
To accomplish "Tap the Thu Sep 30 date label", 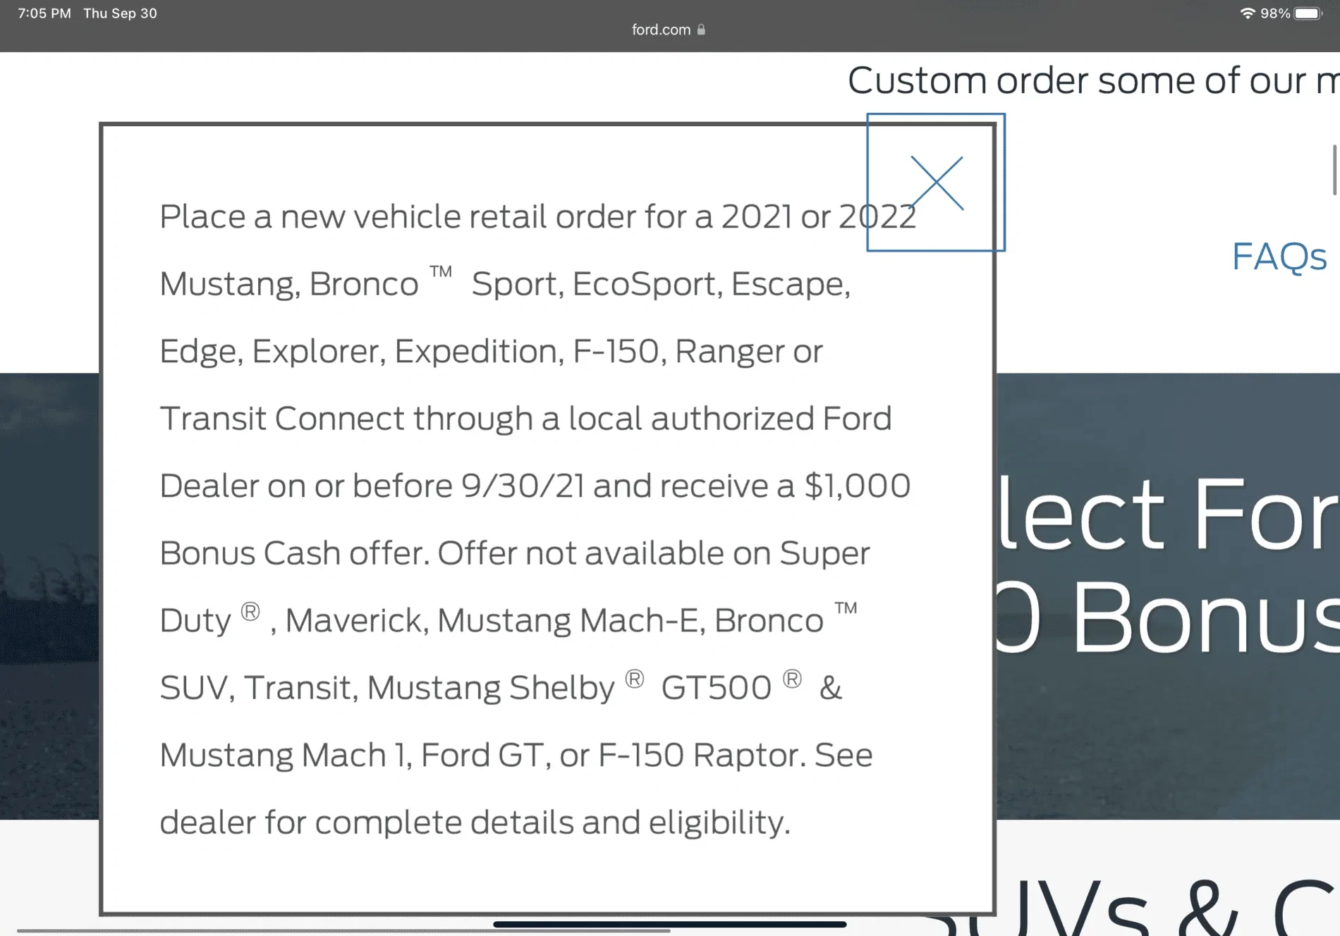I will (119, 13).
